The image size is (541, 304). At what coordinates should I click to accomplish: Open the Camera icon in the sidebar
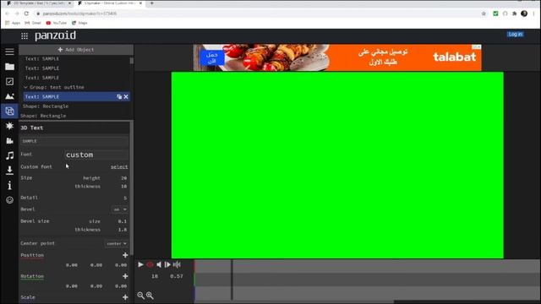(9, 141)
